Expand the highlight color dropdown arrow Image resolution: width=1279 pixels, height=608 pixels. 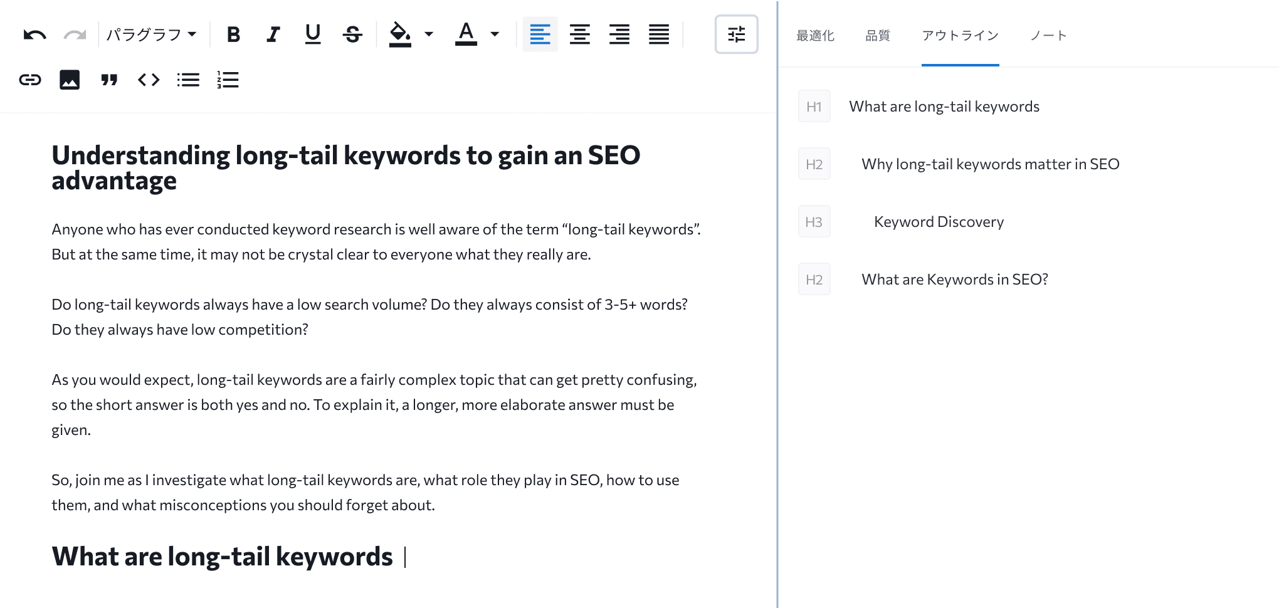tap(429, 34)
